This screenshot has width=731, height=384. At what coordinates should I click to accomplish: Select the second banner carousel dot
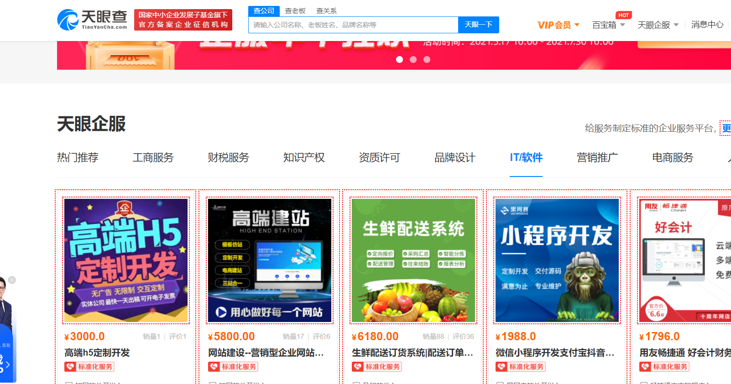coord(413,59)
